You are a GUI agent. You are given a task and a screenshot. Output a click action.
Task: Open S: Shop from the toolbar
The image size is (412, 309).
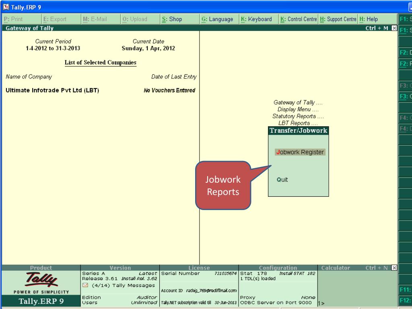180,19
